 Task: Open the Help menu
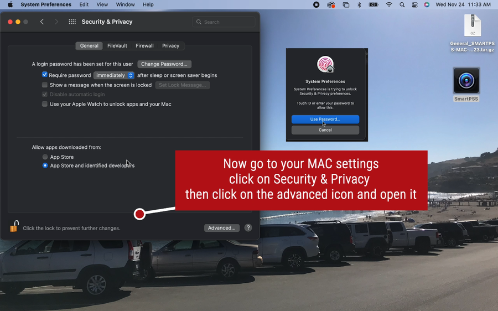tap(148, 4)
